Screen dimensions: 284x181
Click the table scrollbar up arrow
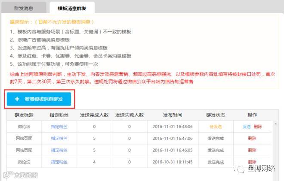point(276,124)
